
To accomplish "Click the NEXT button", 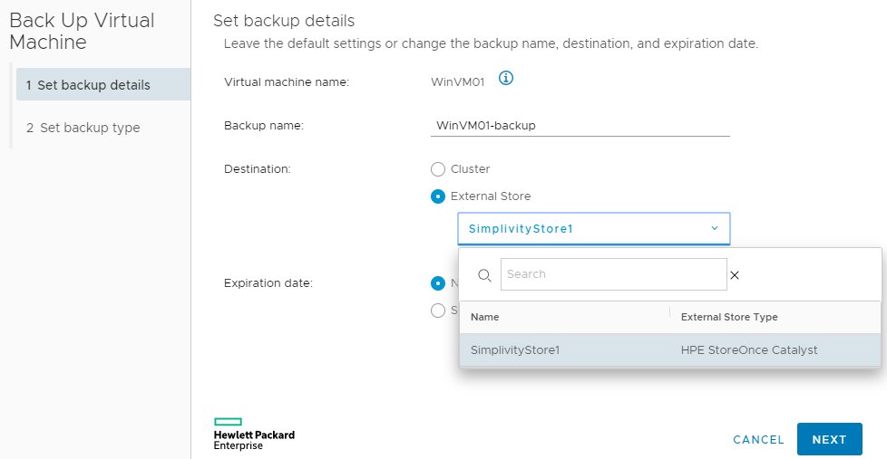I will [x=829, y=439].
